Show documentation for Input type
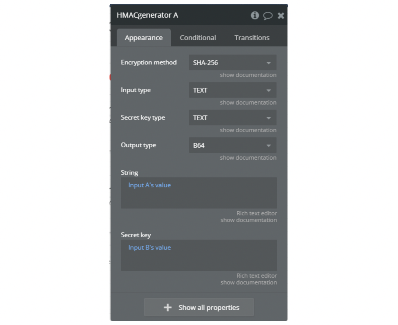Viewport: 398px width, 325px height. point(248,103)
